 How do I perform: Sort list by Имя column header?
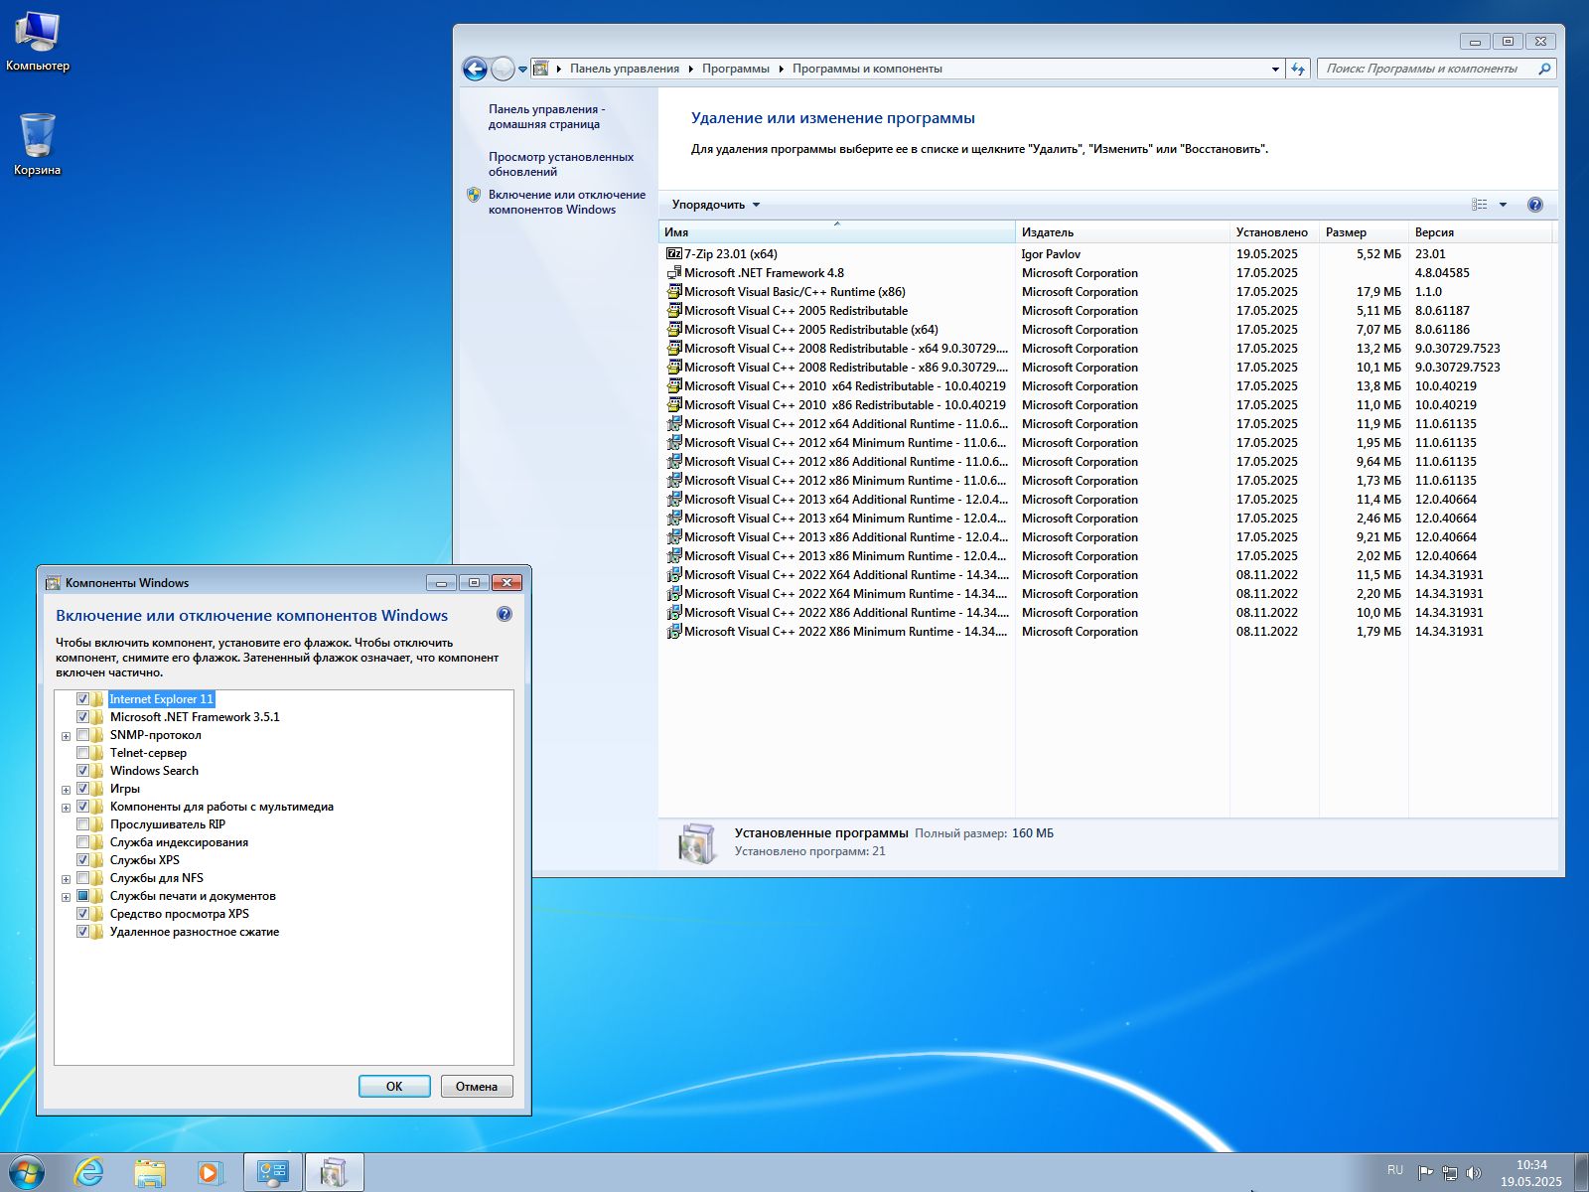836,232
